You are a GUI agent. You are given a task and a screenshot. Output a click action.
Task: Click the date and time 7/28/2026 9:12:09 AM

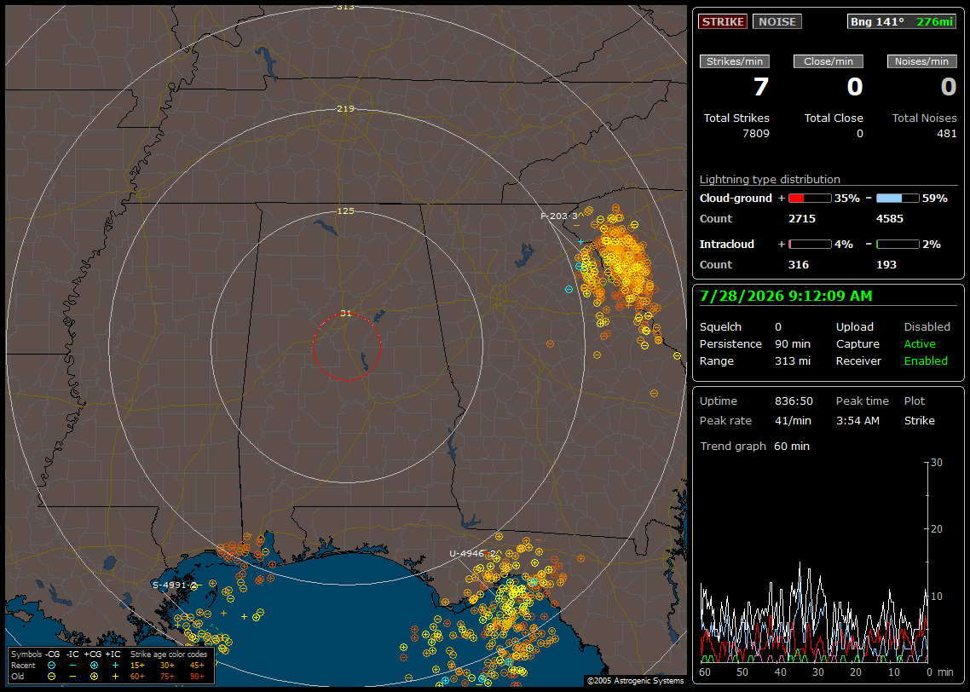click(x=786, y=297)
